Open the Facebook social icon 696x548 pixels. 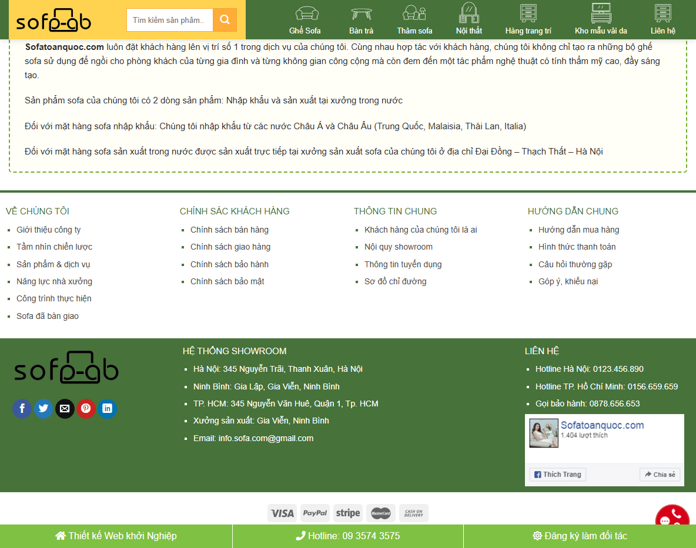[22, 409]
